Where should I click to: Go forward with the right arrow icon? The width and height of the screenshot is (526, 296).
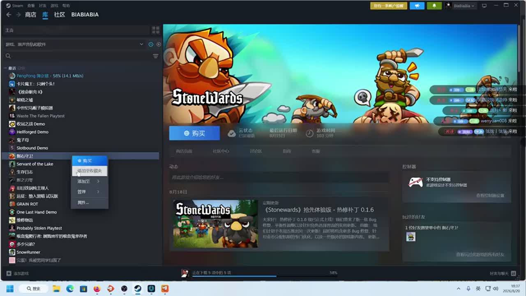coord(18,14)
